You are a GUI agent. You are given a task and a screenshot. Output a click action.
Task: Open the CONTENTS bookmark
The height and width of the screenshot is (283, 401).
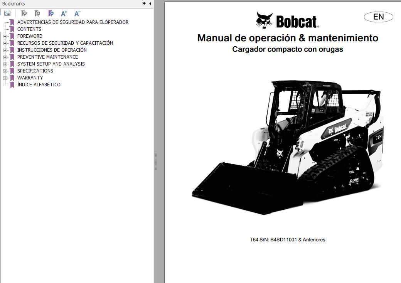pos(29,29)
